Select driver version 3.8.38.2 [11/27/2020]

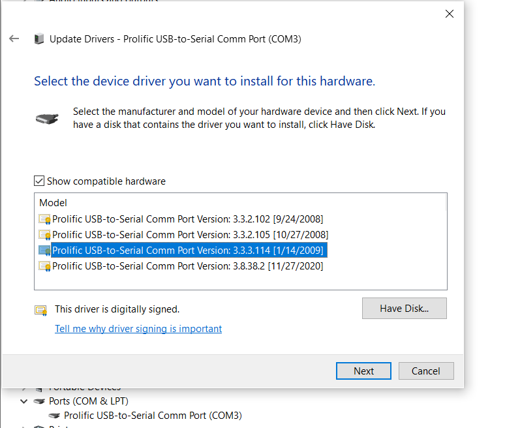click(x=188, y=266)
